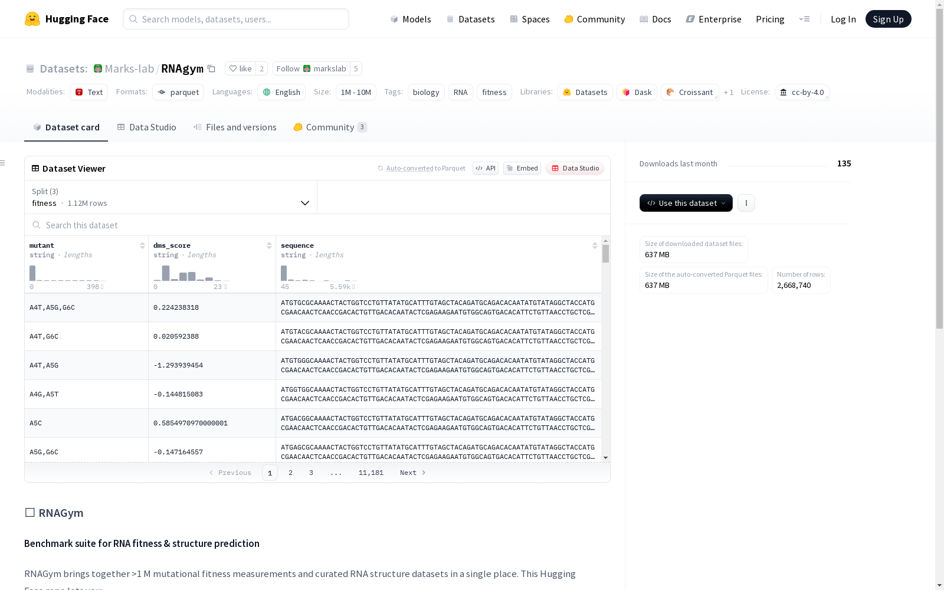The height and width of the screenshot is (590, 944).
Task: Focus the Search this dataset field
Action: tap(317, 225)
